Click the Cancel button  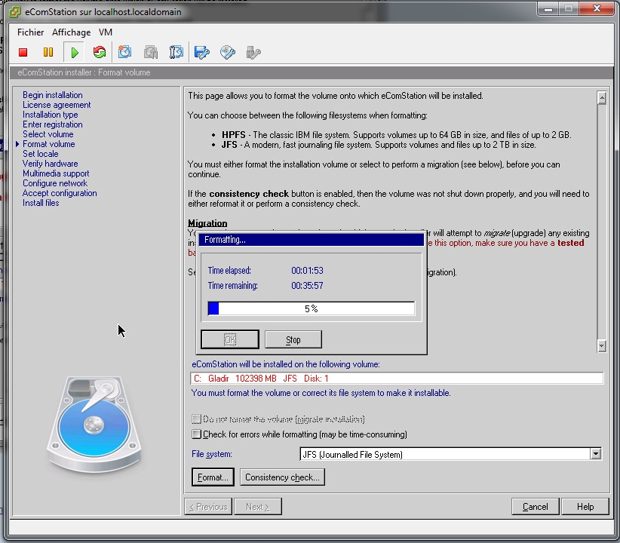tap(535, 507)
